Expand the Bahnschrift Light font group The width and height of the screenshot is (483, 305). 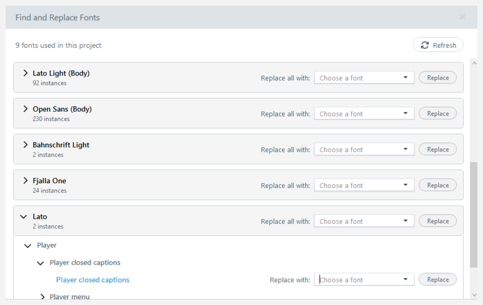pos(25,145)
